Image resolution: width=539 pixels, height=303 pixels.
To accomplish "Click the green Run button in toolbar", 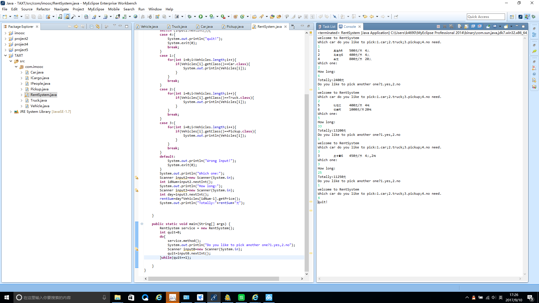I will pos(201,17).
